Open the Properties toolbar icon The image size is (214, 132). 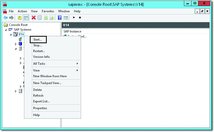coord(39,18)
